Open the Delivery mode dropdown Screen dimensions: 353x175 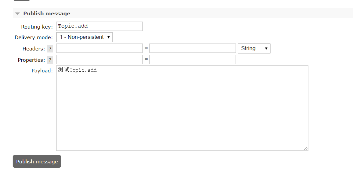coord(85,37)
